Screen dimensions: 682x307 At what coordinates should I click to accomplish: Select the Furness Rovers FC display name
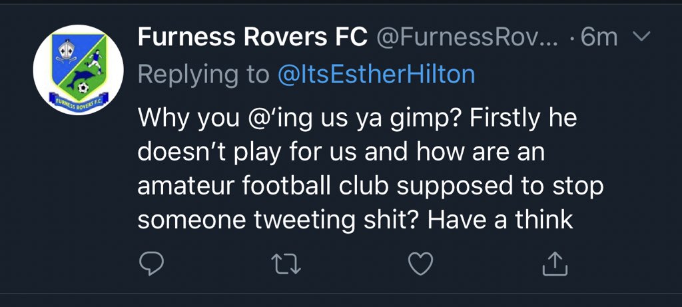[252, 37]
